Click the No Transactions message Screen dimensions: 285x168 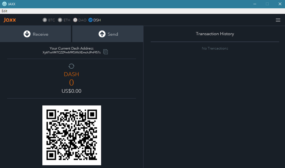(x=215, y=48)
